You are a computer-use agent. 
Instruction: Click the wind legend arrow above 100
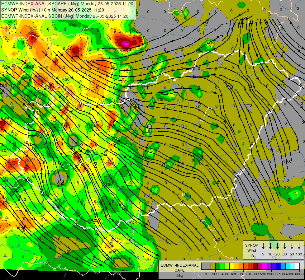click(x=299, y=246)
